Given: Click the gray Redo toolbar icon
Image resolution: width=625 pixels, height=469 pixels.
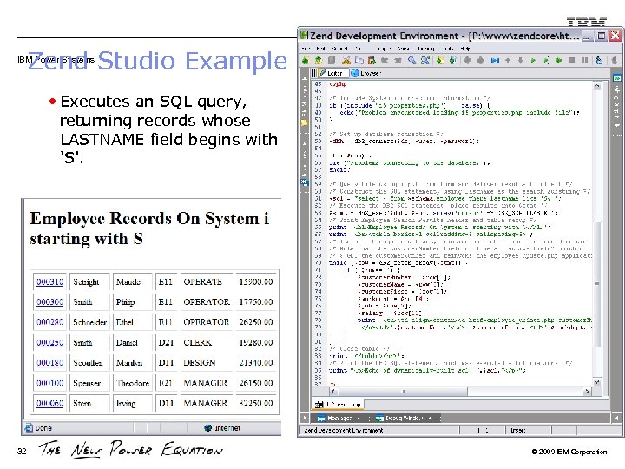Looking at the screenshot, I should [x=398, y=60].
